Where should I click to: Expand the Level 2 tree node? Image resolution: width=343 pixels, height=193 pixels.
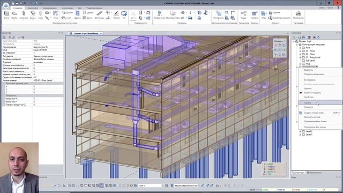[x=300, y=131]
